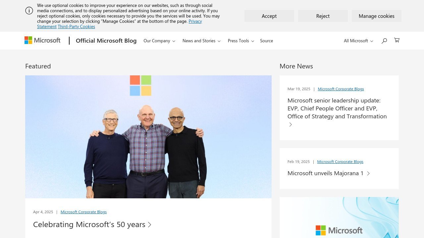Open Celebrating Microsoft's 50 years article
Image resolution: width=424 pixels, height=238 pixels.
tap(89, 224)
